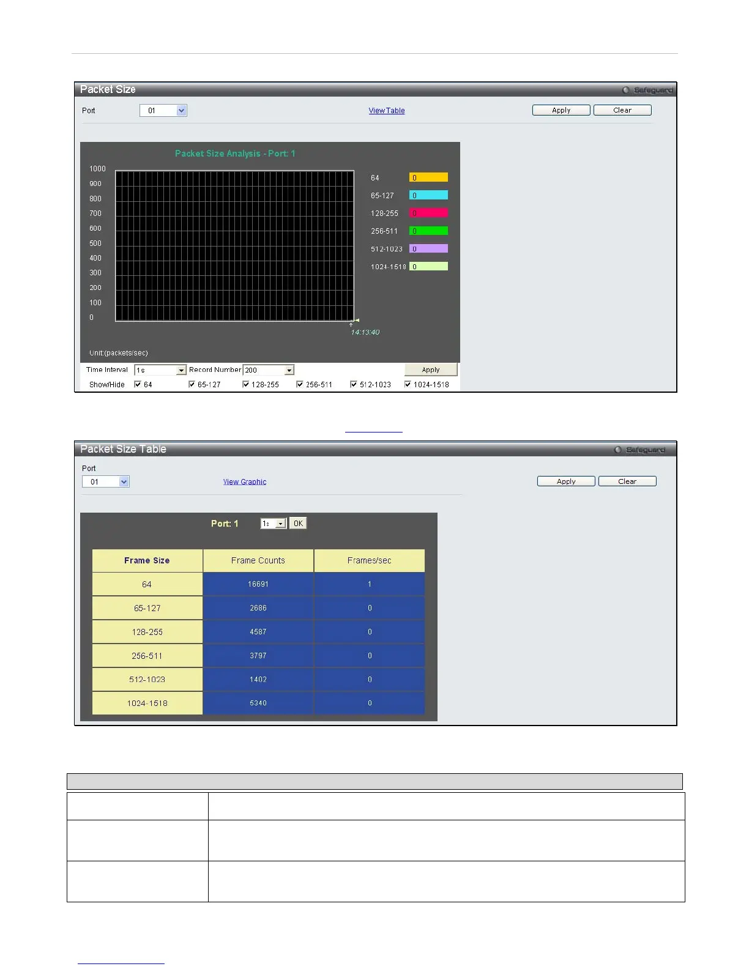Click the frame count value 1402
Viewport: 749px width, 969px height.
tap(258, 680)
